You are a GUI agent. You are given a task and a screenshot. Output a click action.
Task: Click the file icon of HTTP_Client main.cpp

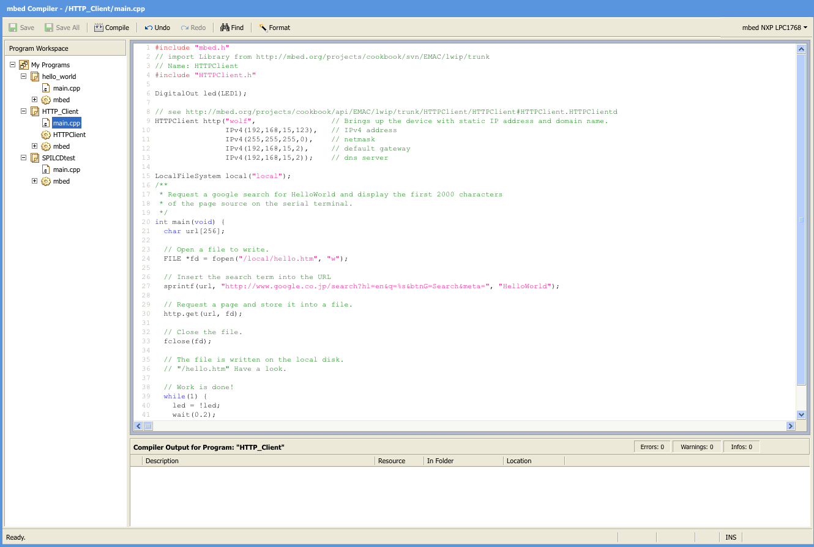point(46,123)
